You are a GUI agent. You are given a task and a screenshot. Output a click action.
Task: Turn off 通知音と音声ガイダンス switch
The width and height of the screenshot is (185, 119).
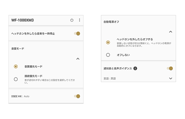tap(170, 68)
